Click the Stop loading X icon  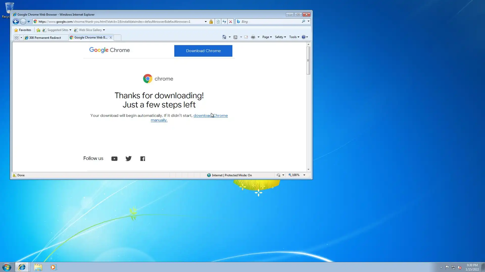coord(231,22)
